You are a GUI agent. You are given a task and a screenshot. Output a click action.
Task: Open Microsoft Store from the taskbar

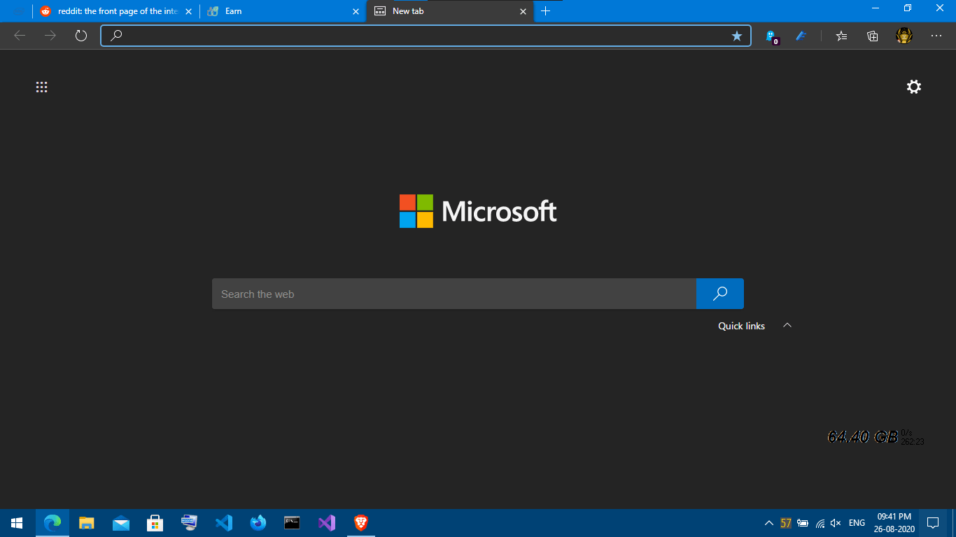[155, 522]
